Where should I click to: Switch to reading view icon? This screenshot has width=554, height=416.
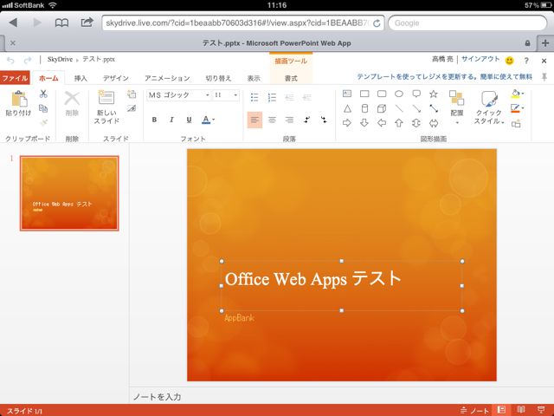pos(521,410)
